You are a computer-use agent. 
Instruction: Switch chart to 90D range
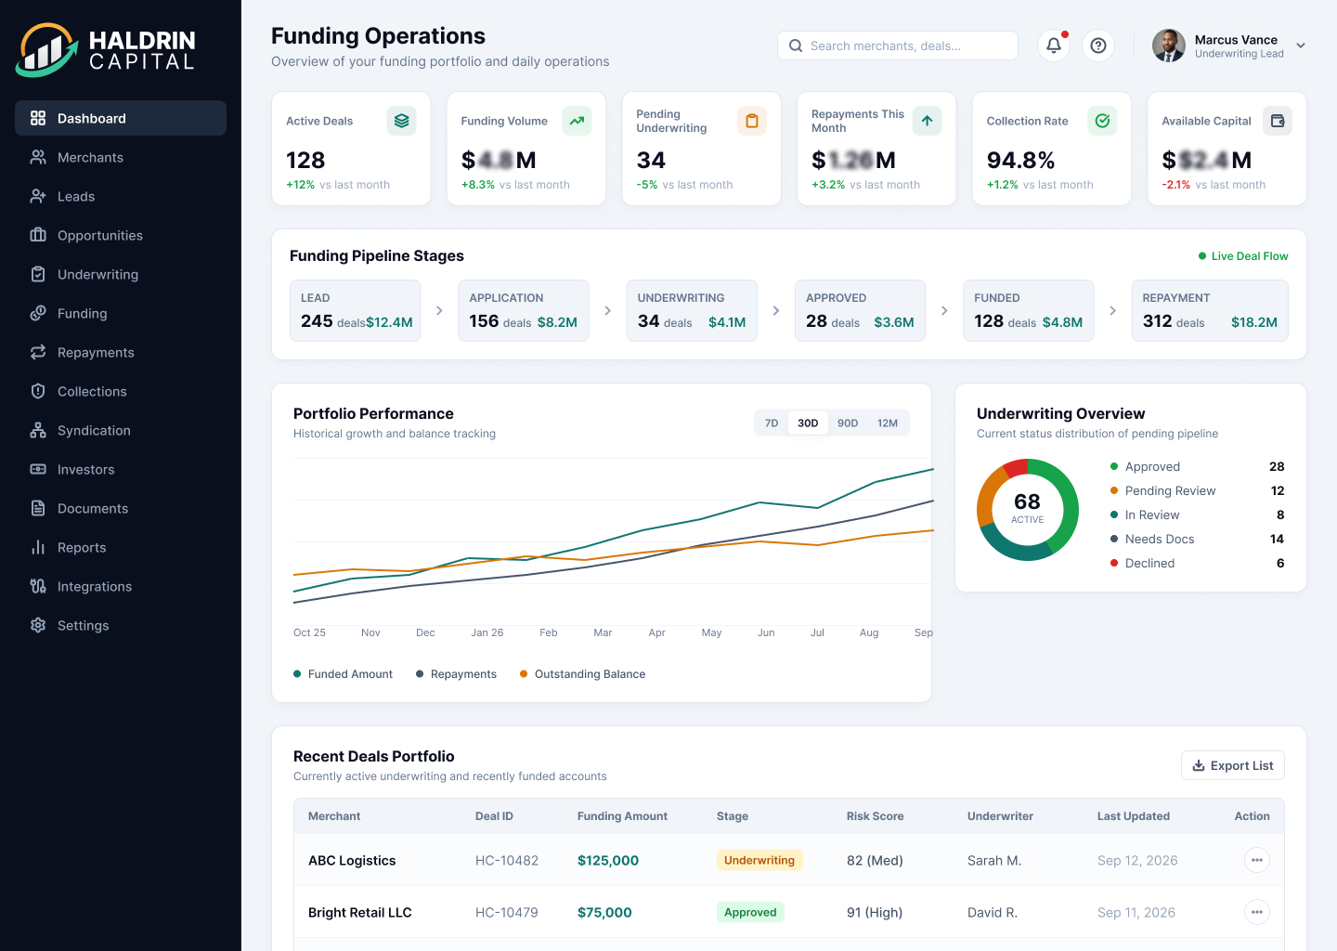point(848,423)
